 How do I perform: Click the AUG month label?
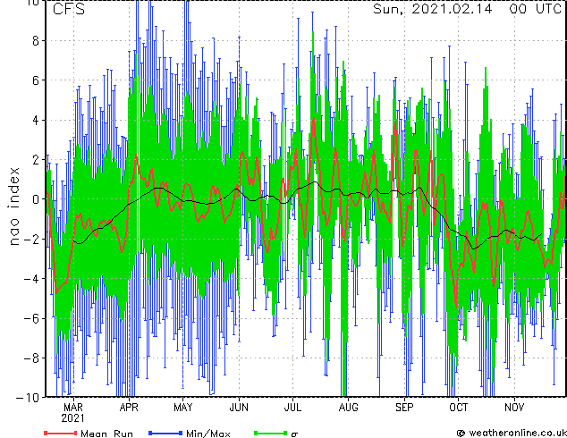(x=348, y=408)
